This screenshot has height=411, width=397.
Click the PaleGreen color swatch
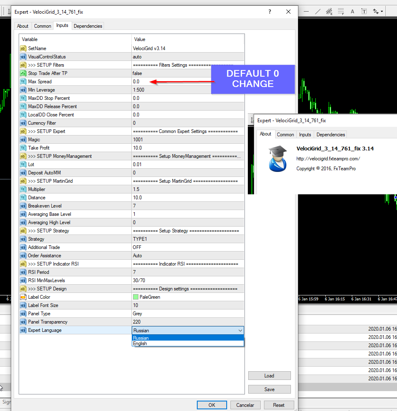(136, 297)
